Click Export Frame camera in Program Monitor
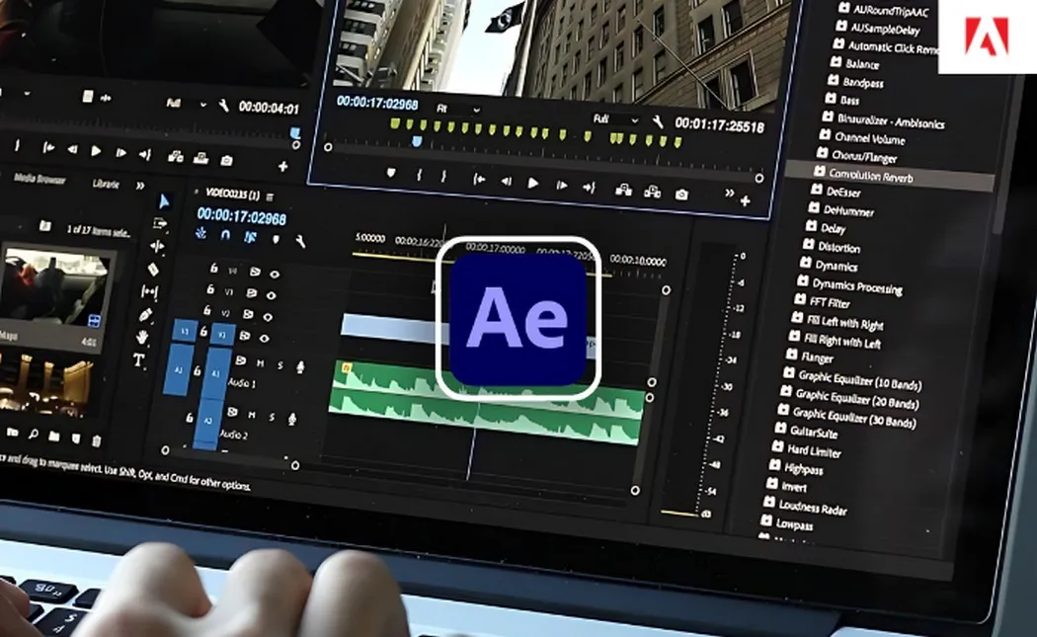 (681, 195)
